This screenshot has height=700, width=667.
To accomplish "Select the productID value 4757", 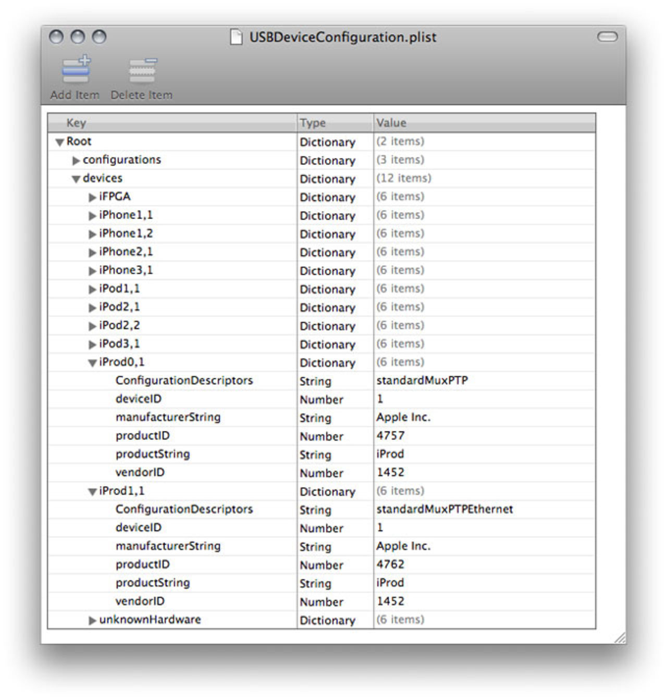I will click(x=390, y=435).
